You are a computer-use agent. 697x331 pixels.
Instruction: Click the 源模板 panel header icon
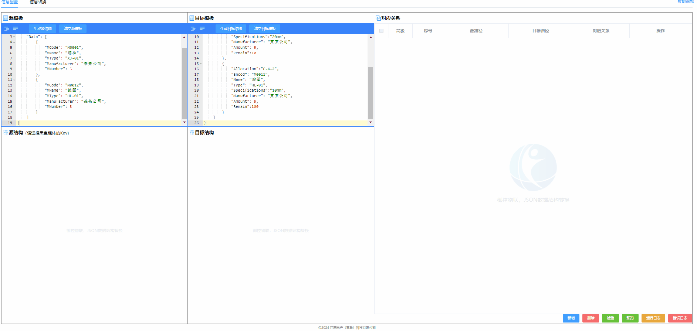click(x=6, y=18)
